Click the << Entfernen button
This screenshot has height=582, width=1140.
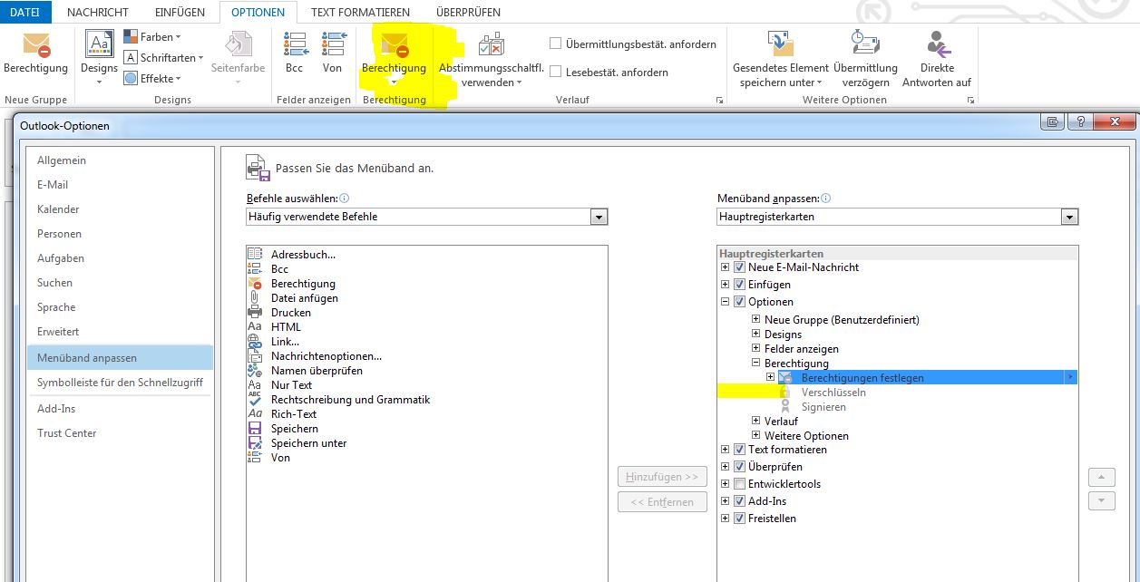coord(662,501)
